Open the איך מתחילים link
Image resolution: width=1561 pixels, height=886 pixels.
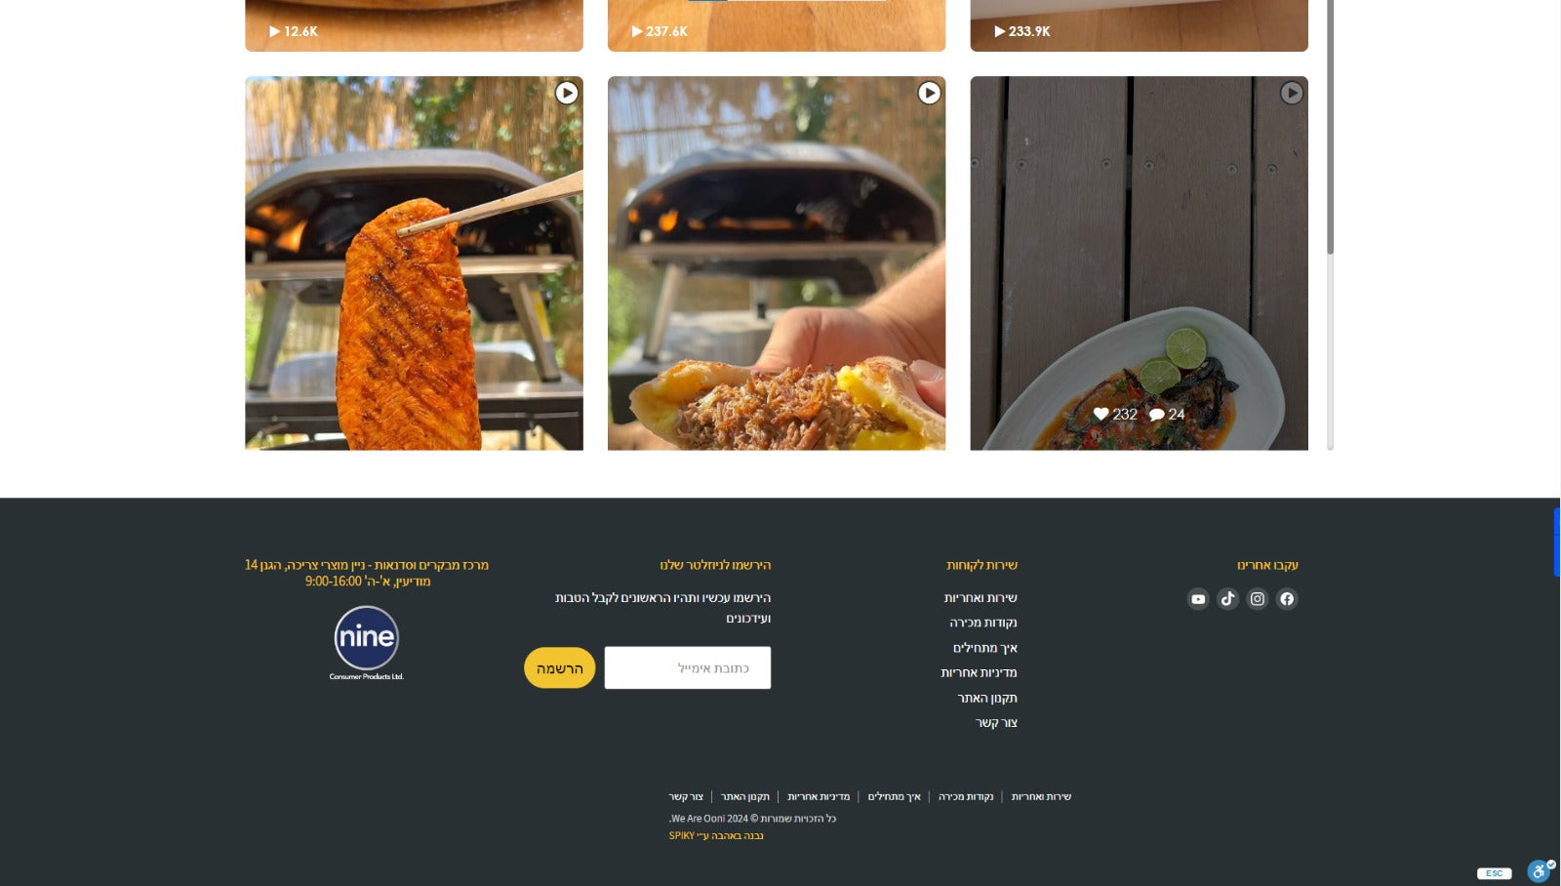985,648
